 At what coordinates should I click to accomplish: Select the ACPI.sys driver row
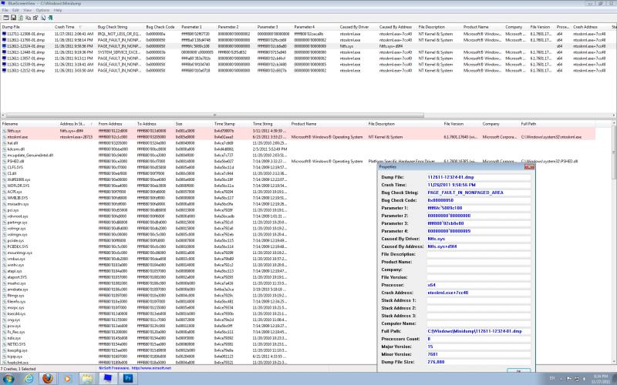(188, 192)
